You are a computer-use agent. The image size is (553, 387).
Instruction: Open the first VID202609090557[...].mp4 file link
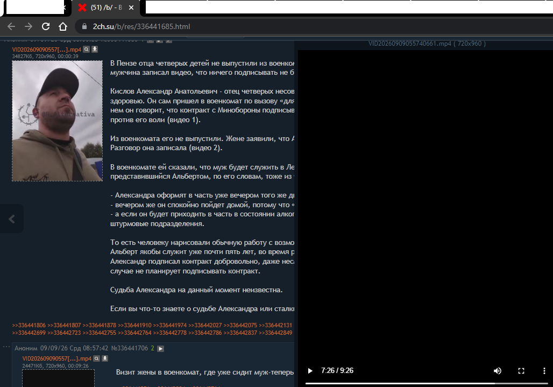[47, 50]
